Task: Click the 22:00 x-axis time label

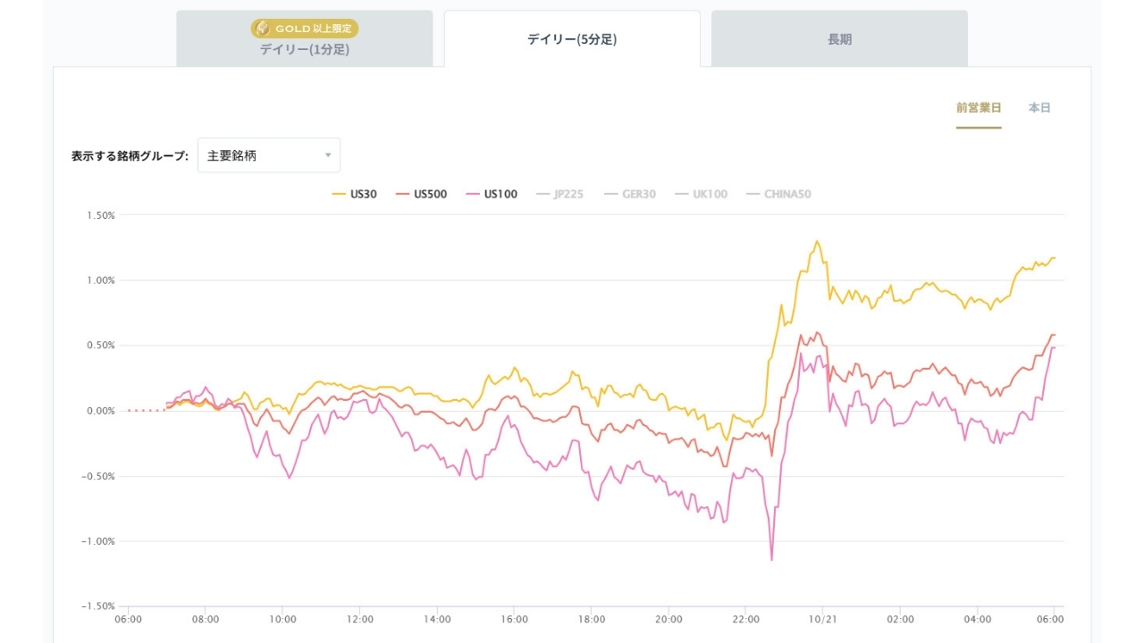Action: (x=746, y=619)
